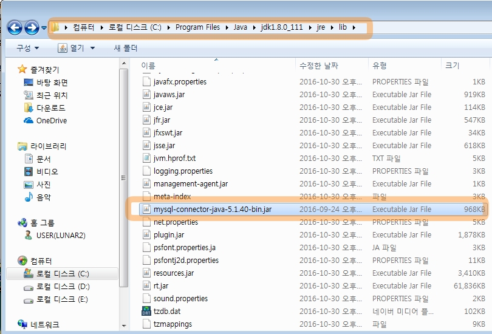Click the navigation pane scrollbar down arrow
The height and width of the screenshot is (334, 492).
pos(124,325)
